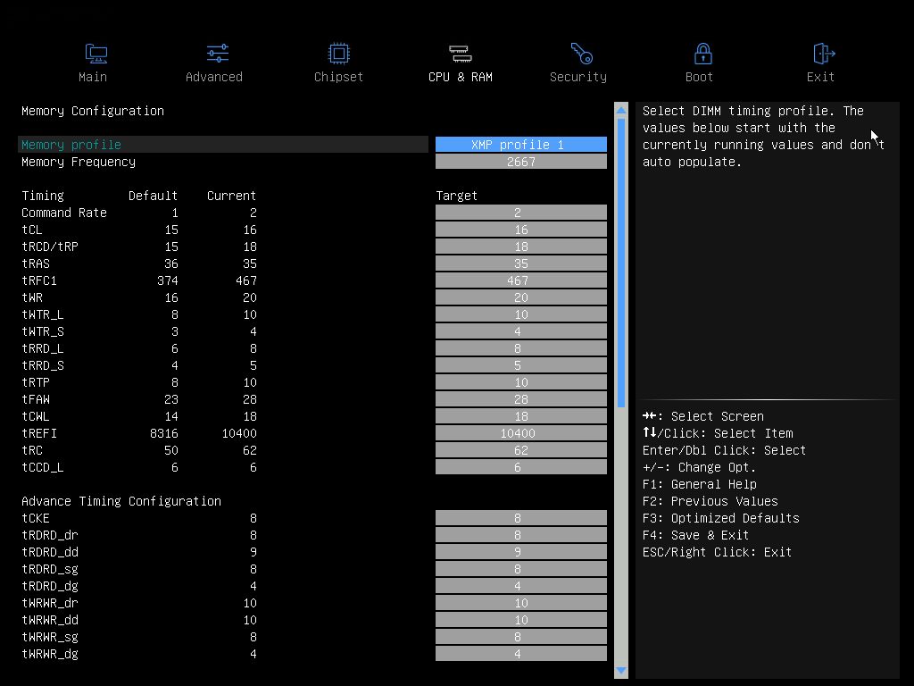Click the tCCD_L row label
This screenshot has width=914, height=686.
click(x=43, y=466)
